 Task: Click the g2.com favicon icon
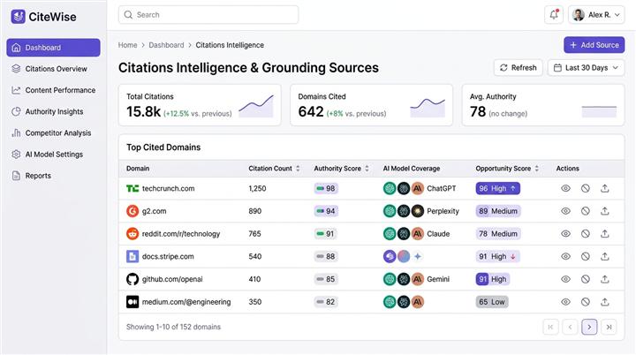pos(132,211)
